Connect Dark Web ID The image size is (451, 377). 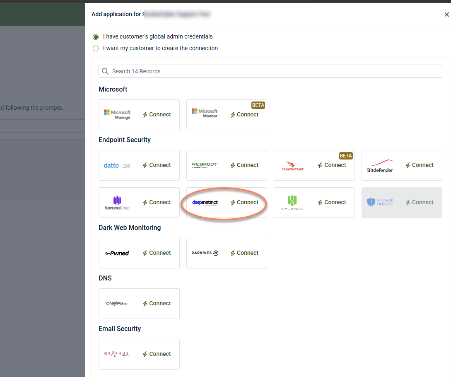click(244, 253)
